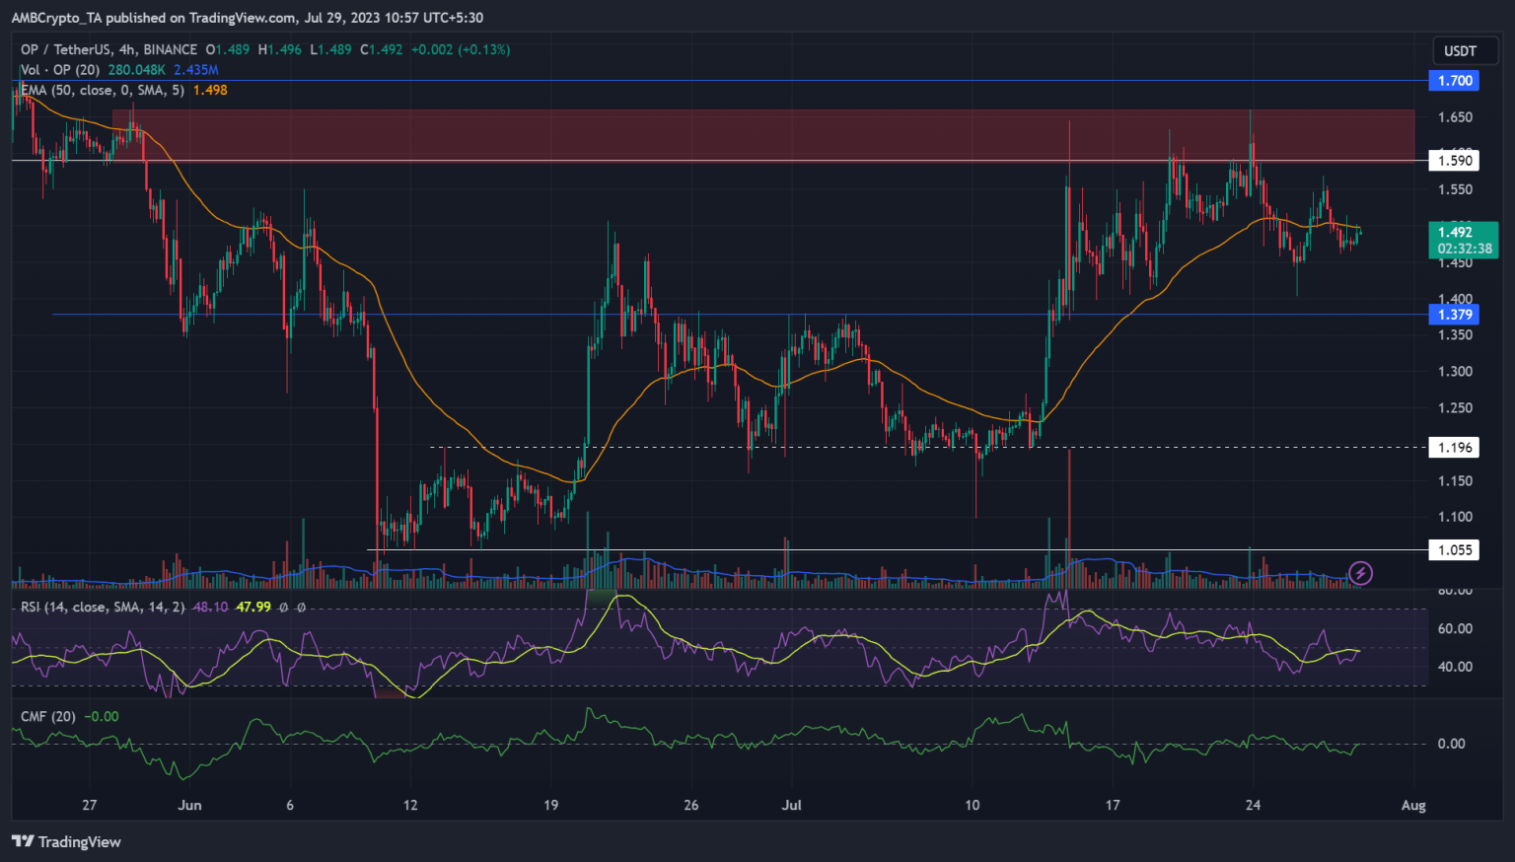Click the Jun label on time axis
1515x862 pixels.
coord(189,805)
